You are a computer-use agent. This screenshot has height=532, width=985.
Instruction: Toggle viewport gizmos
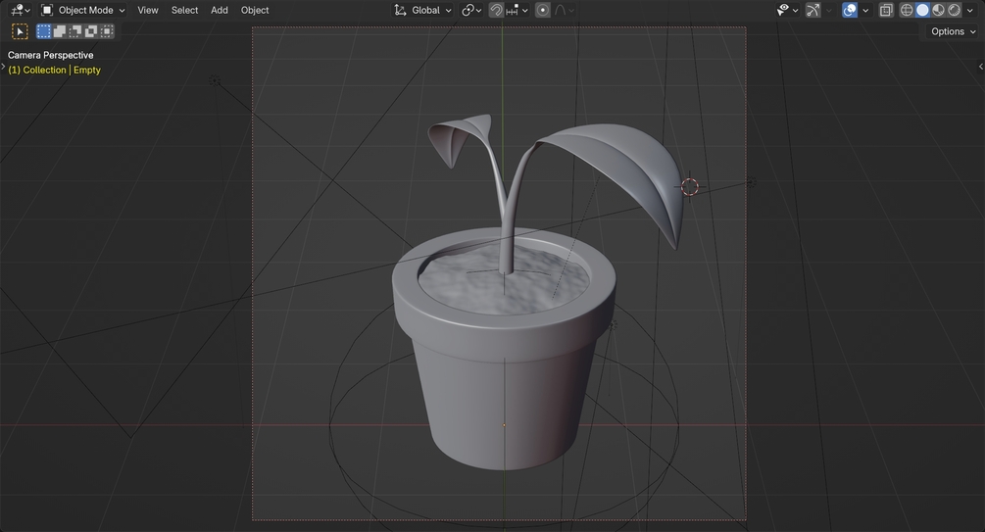pyautogui.click(x=813, y=10)
